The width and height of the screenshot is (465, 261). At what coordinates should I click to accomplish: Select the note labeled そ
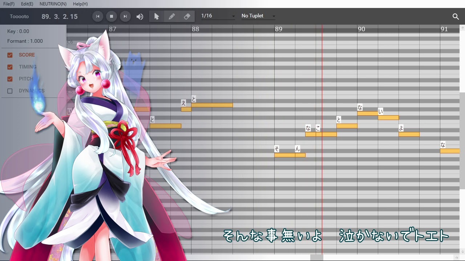point(285,155)
